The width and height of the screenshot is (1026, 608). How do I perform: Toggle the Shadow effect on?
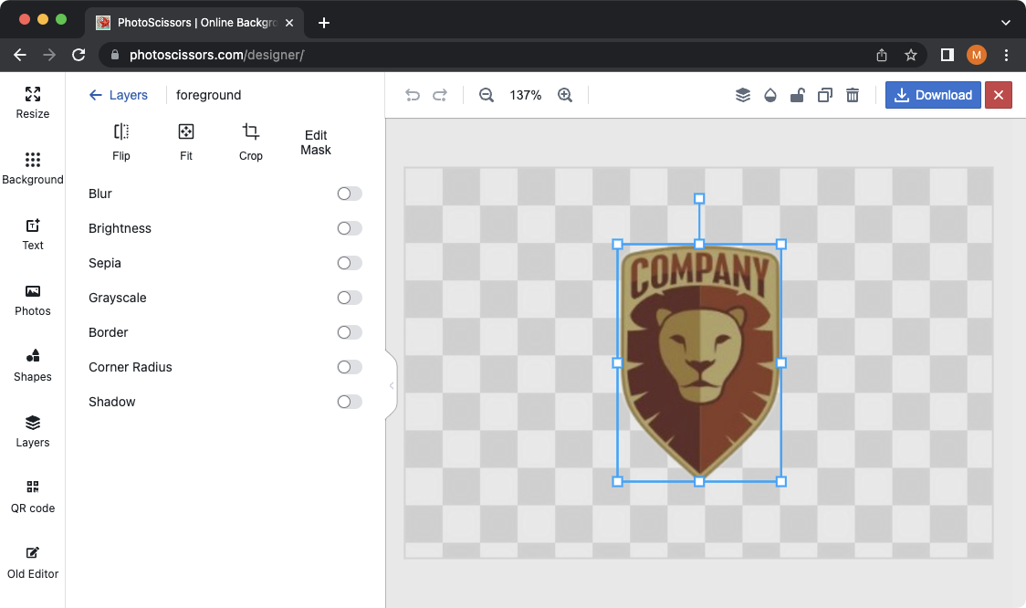[349, 402]
